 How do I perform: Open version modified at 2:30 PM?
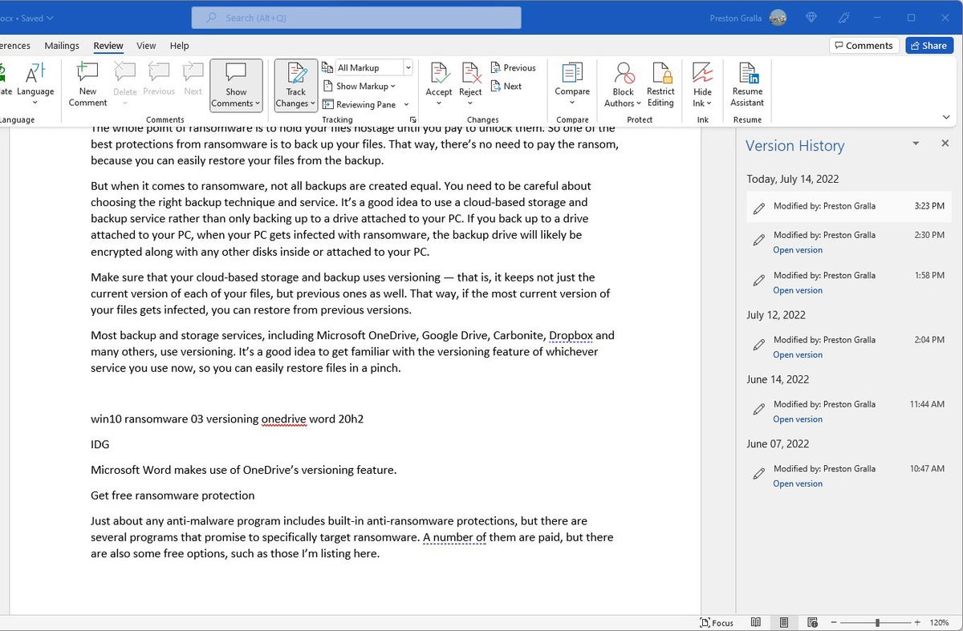tap(798, 250)
